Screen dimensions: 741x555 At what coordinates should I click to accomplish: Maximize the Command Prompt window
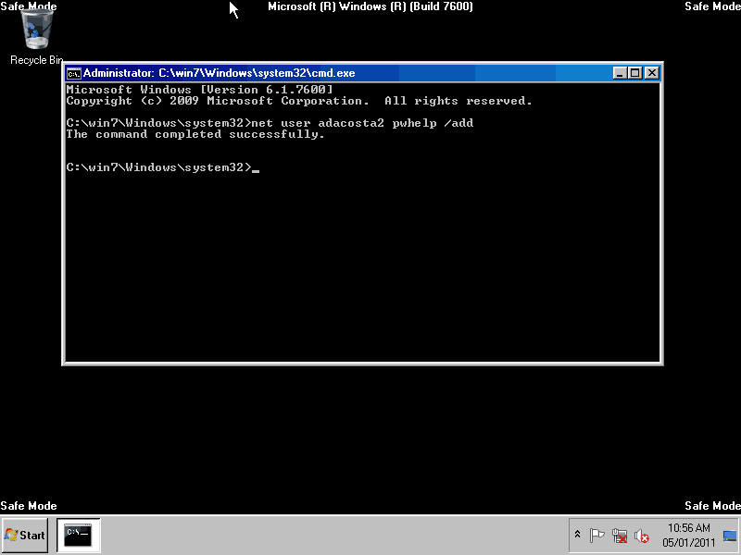[x=634, y=73]
